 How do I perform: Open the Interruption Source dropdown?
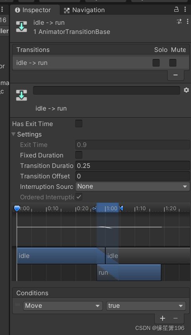click(132, 186)
